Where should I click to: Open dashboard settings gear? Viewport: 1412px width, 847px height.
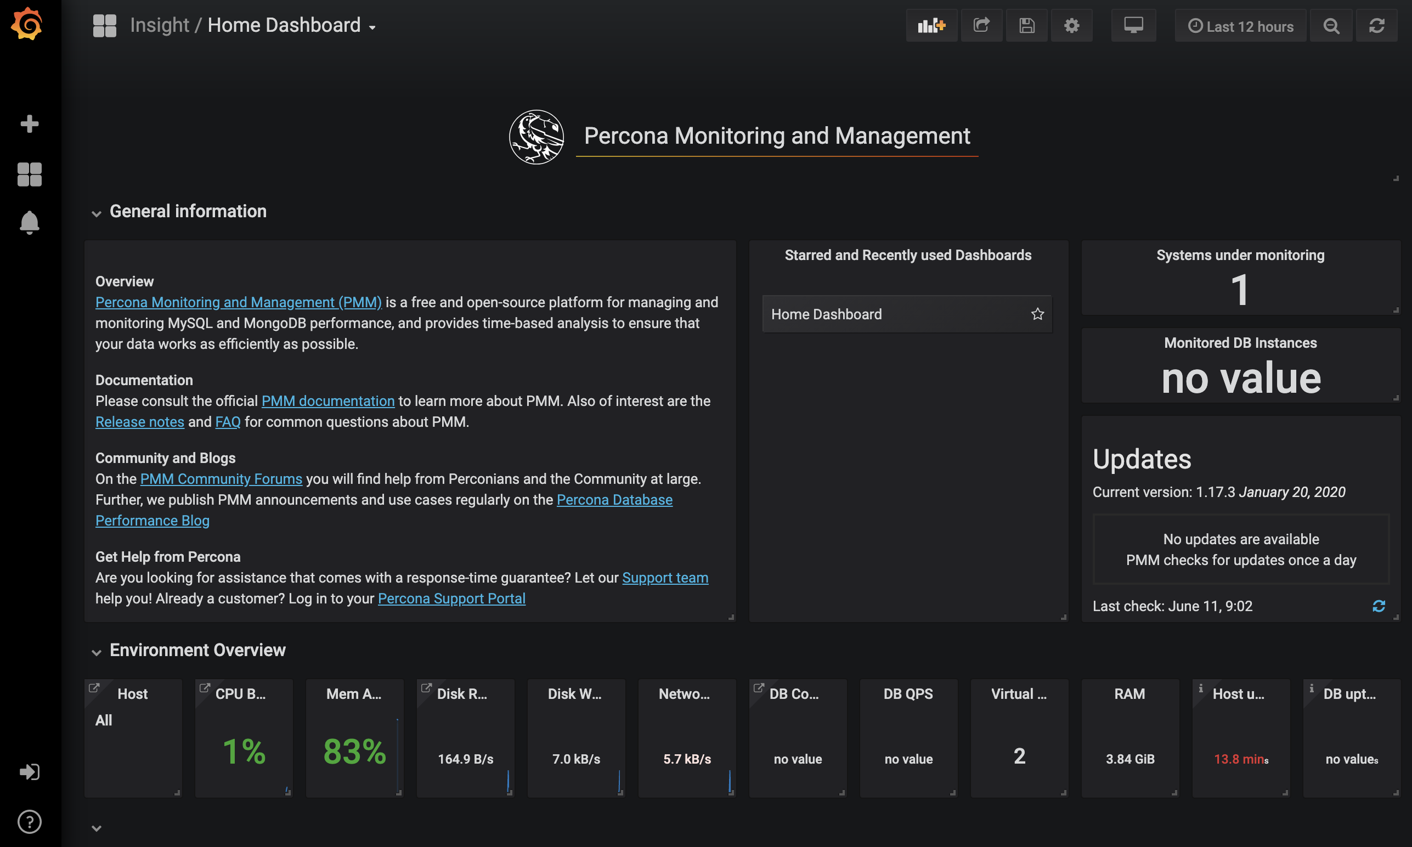[1071, 26]
